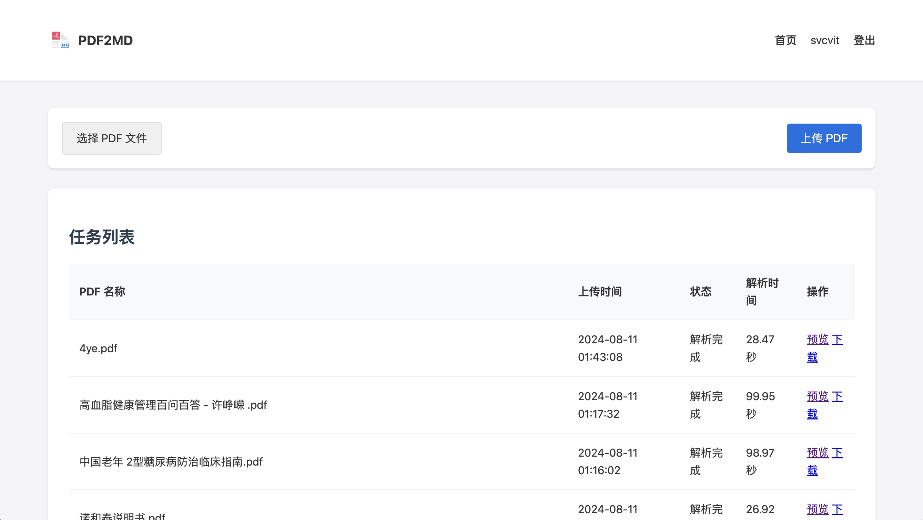Click 下载 link for 4ye.pdf
The width and height of the screenshot is (923, 520).
pyautogui.click(x=825, y=348)
